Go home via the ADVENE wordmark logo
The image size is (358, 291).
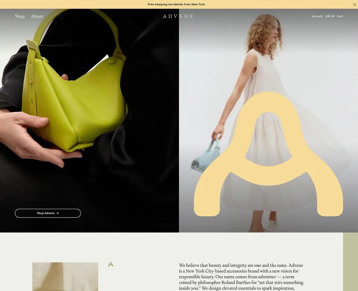point(178,16)
